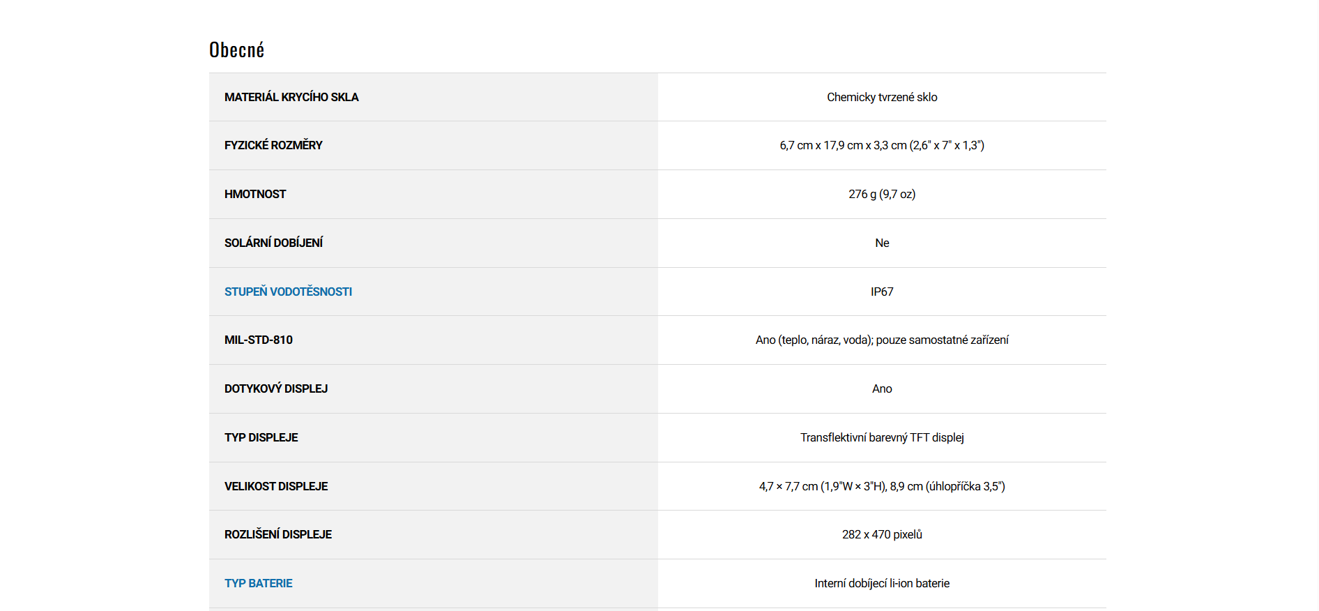Click the Obecné section heading
This screenshot has width=1319, height=611.
[236, 50]
